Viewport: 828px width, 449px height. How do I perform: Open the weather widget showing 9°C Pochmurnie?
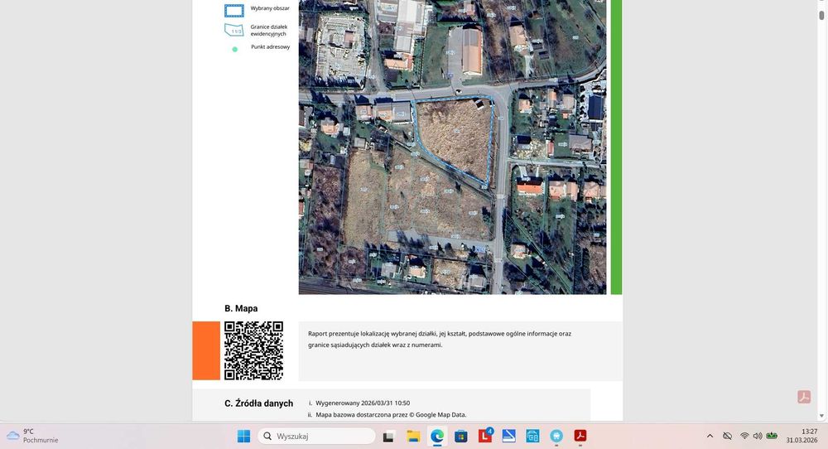[x=33, y=436]
